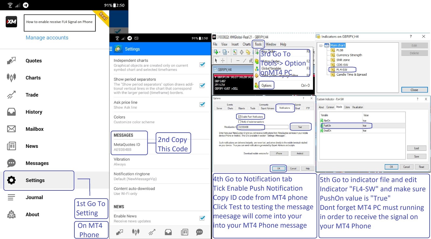
Task: Tap chat bubble icon in bottom bar
Action: click(199, 232)
